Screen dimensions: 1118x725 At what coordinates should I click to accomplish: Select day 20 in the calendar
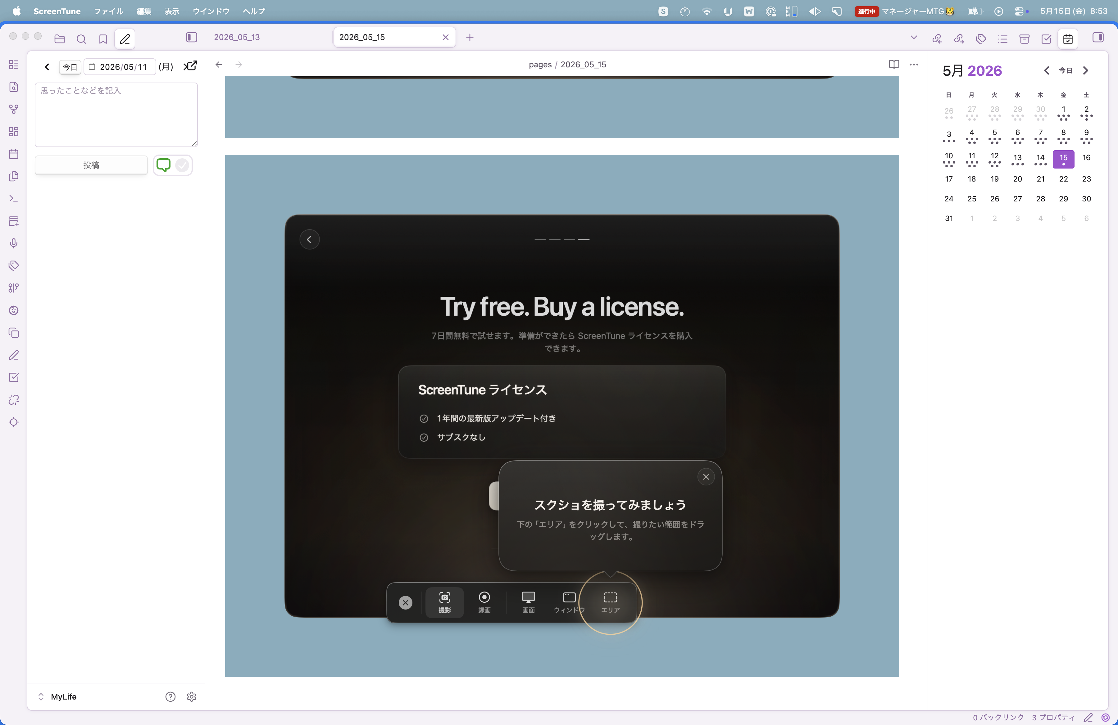1017,179
